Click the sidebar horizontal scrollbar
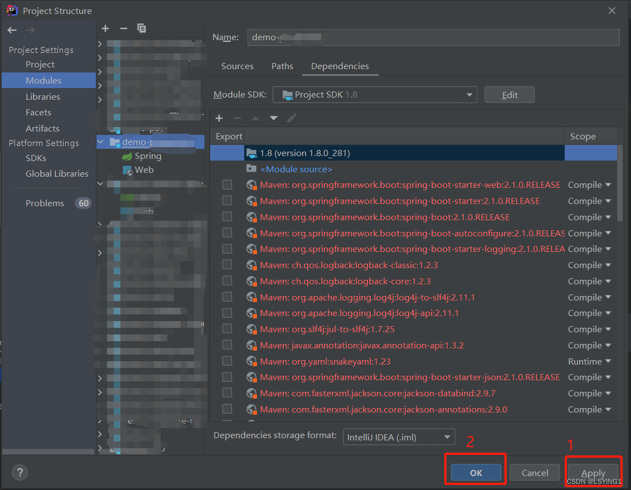631x490 pixels. (x=48, y=452)
